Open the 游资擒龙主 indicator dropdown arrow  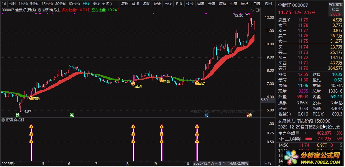(x=40, y=10)
